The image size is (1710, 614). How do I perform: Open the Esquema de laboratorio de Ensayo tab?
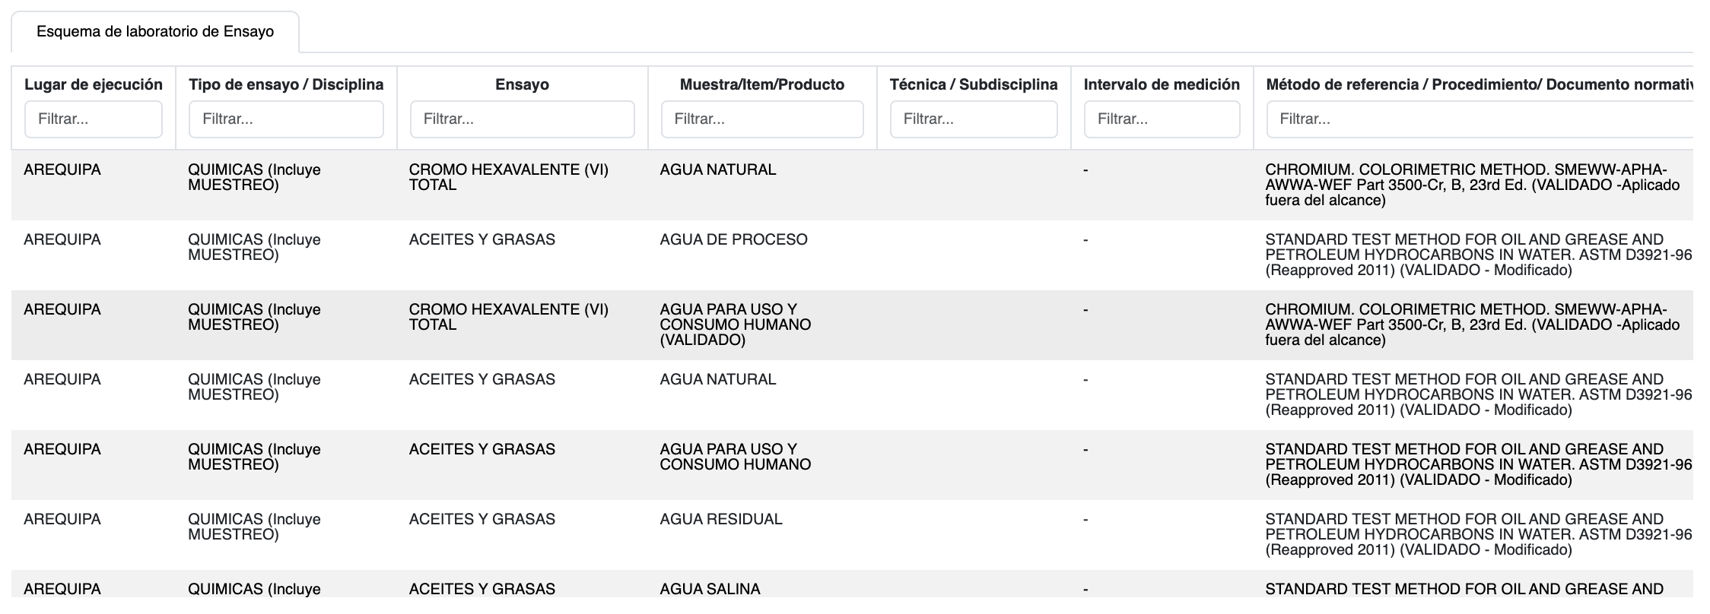[x=155, y=32]
